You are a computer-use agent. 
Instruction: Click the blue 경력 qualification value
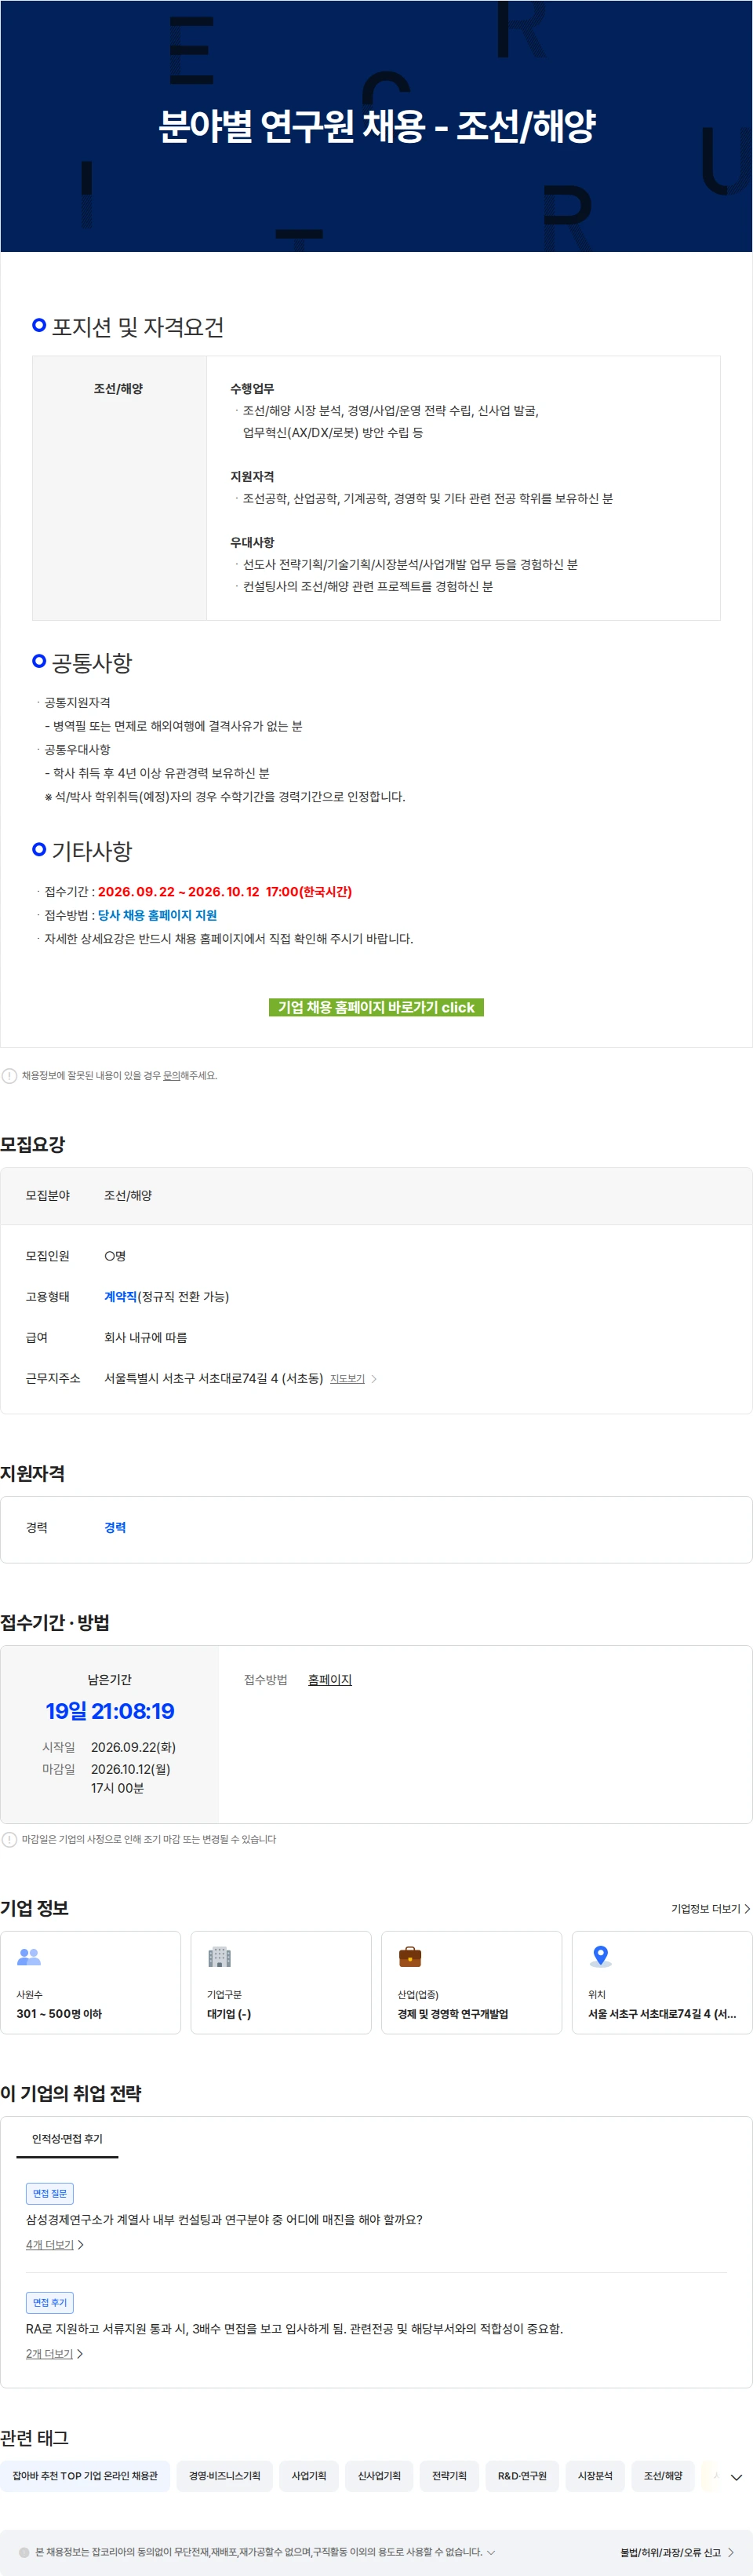(115, 1528)
